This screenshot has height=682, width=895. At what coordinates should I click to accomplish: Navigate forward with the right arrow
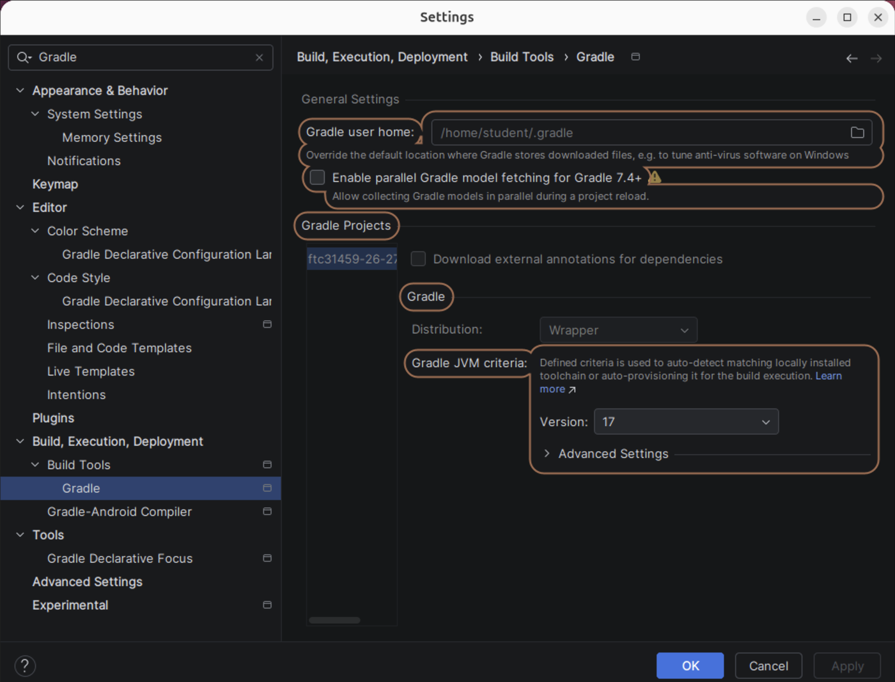tap(876, 58)
